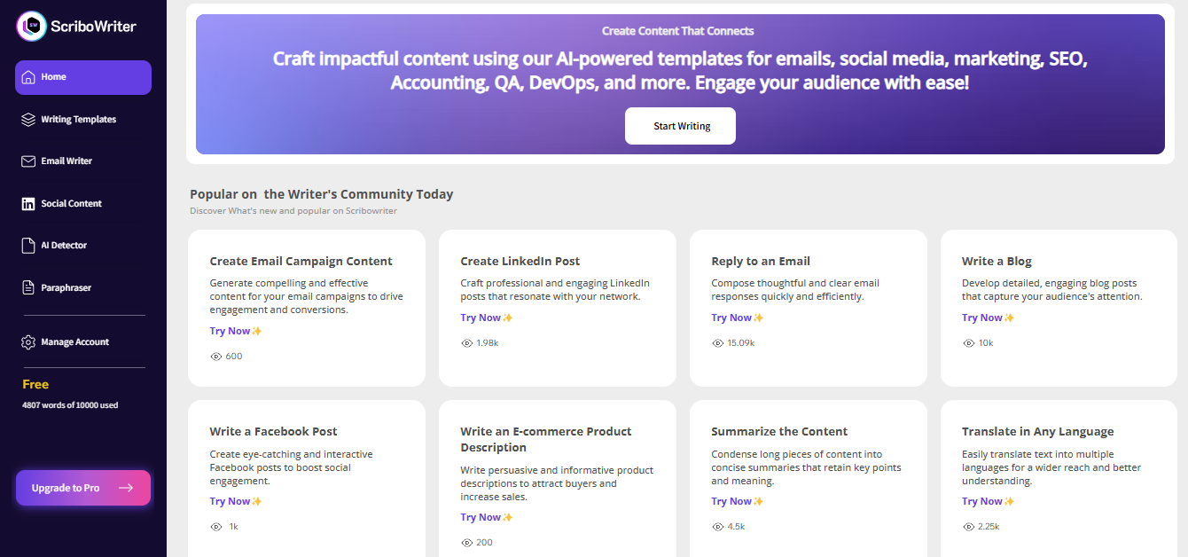Click eye views icon on Write a Blog

[967, 343]
